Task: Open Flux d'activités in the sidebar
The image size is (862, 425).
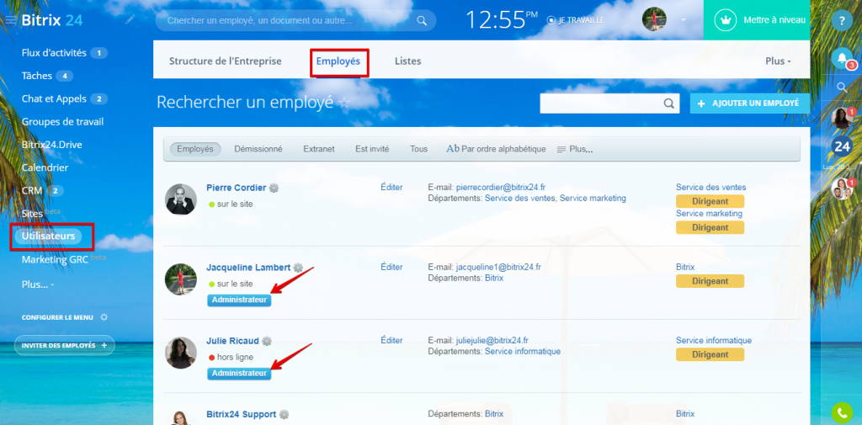Action: 54,53
